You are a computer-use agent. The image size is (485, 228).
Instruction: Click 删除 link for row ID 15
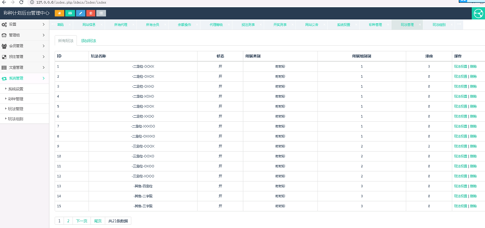pyautogui.click(x=473, y=206)
